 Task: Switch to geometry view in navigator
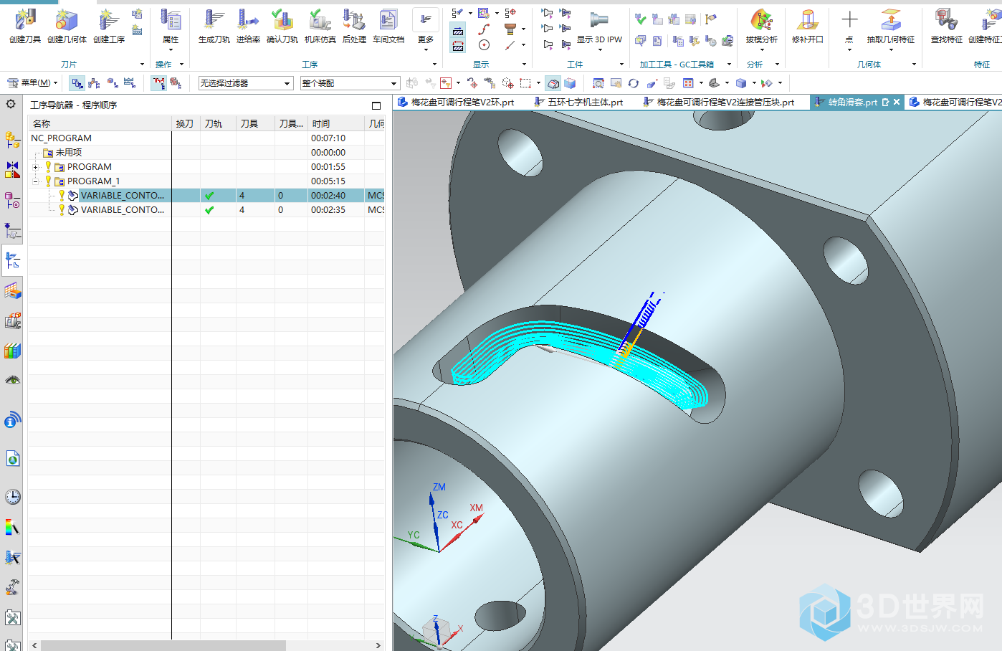point(113,83)
